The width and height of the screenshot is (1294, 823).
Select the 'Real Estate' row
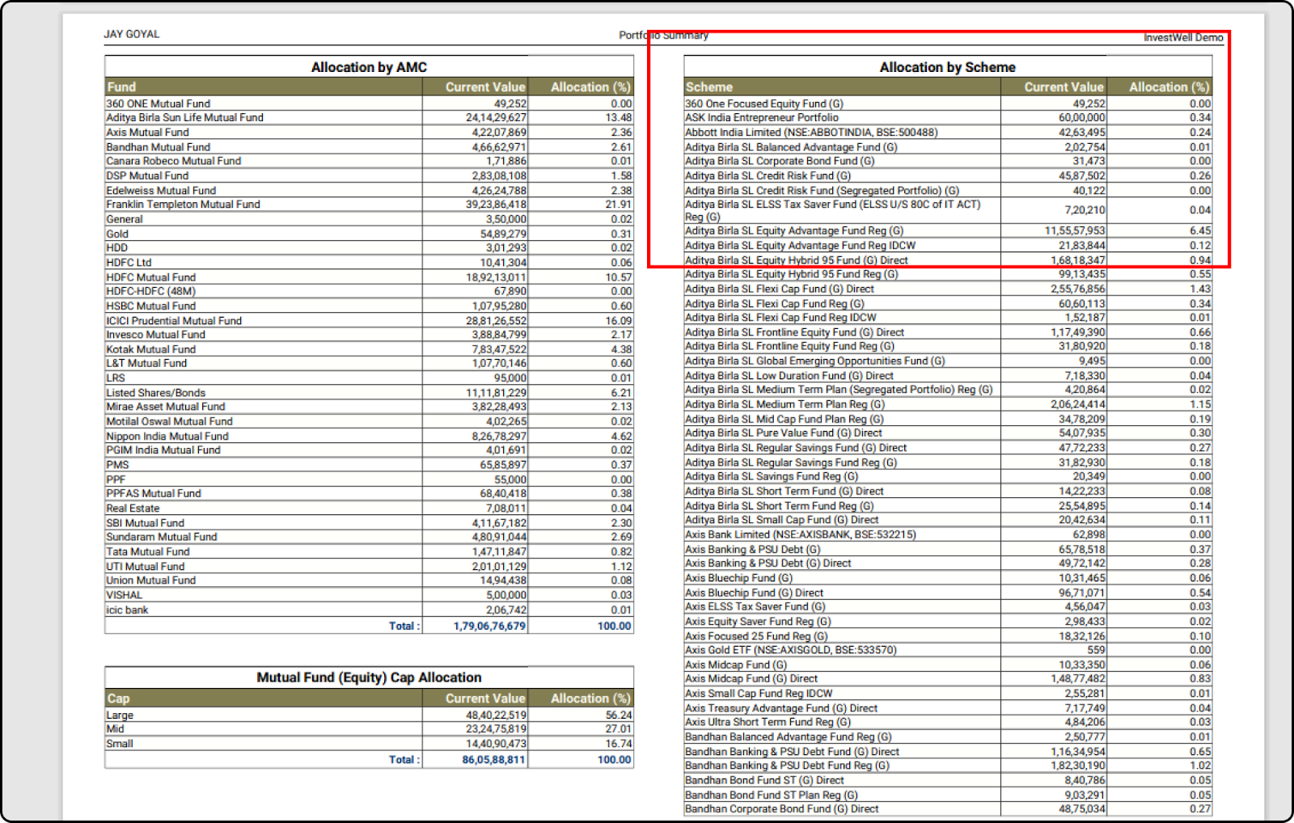pos(369,508)
